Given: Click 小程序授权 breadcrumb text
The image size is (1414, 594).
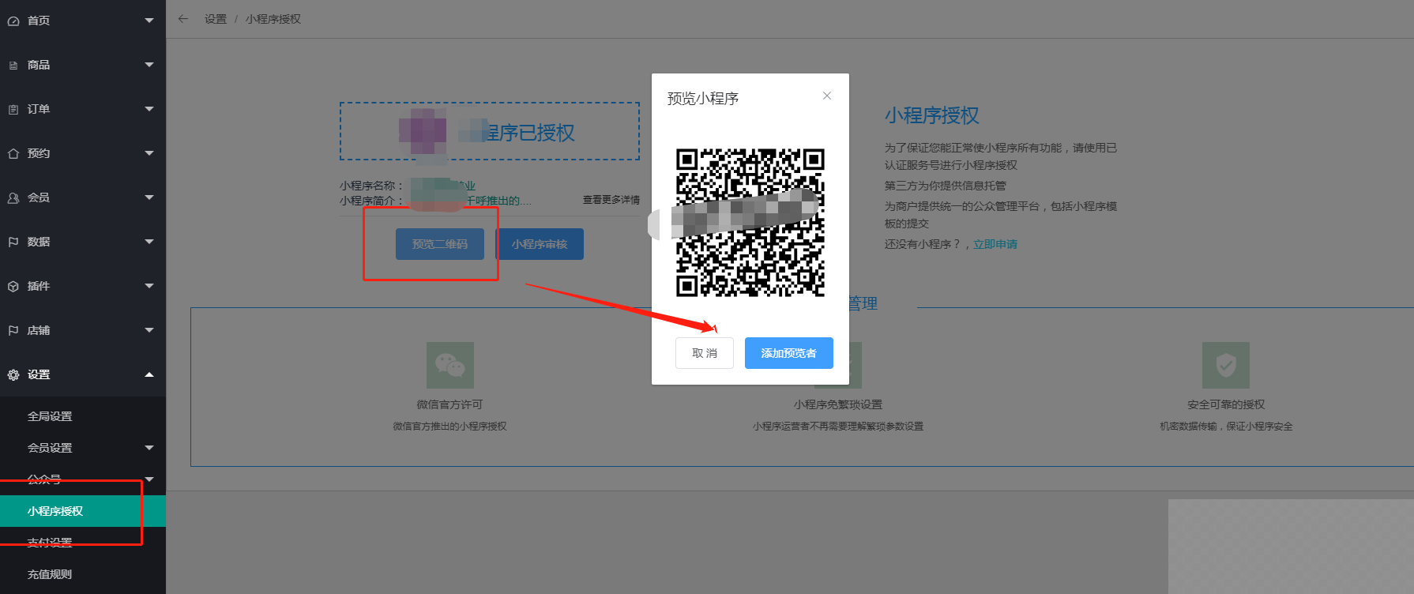Looking at the screenshot, I should point(273,19).
